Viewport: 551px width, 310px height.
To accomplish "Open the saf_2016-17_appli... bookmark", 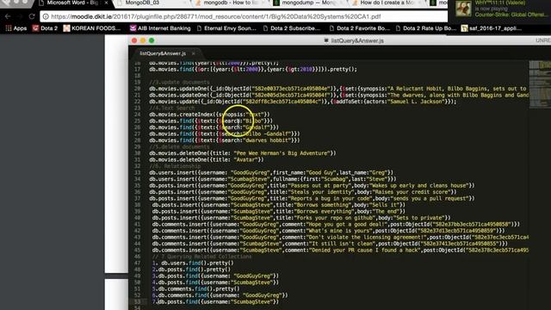I will [x=492, y=28].
